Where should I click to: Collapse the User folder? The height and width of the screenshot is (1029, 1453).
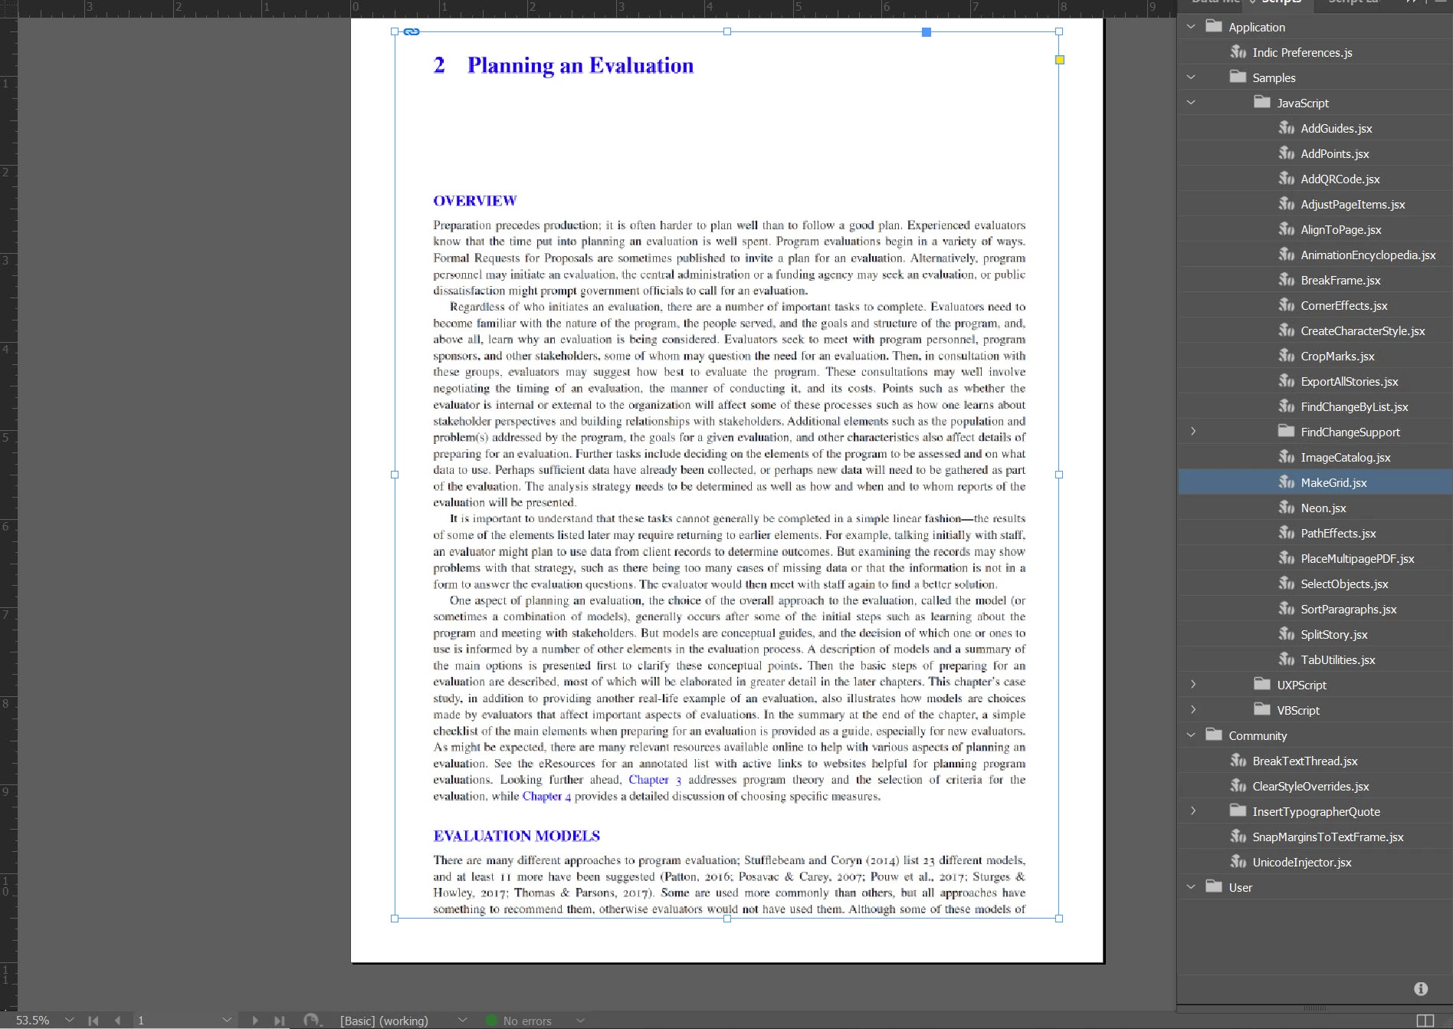coord(1191,887)
